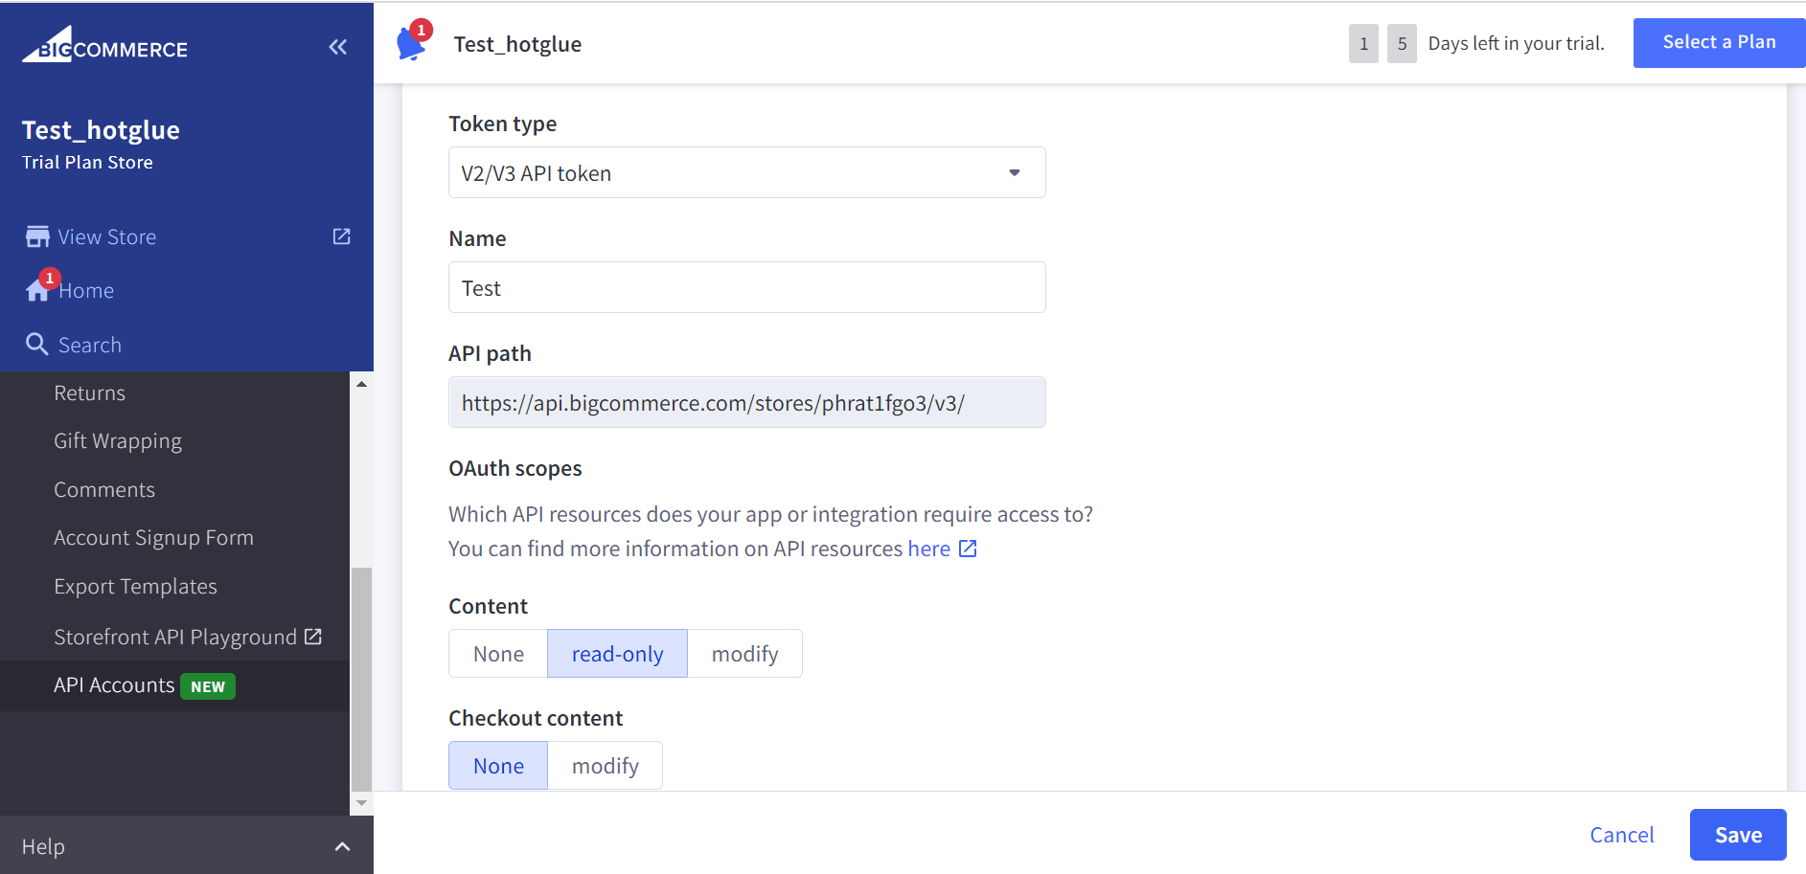1806x874 pixels.
Task: Collapse the sidebar with double chevron
Action: click(x=337, y=47)
